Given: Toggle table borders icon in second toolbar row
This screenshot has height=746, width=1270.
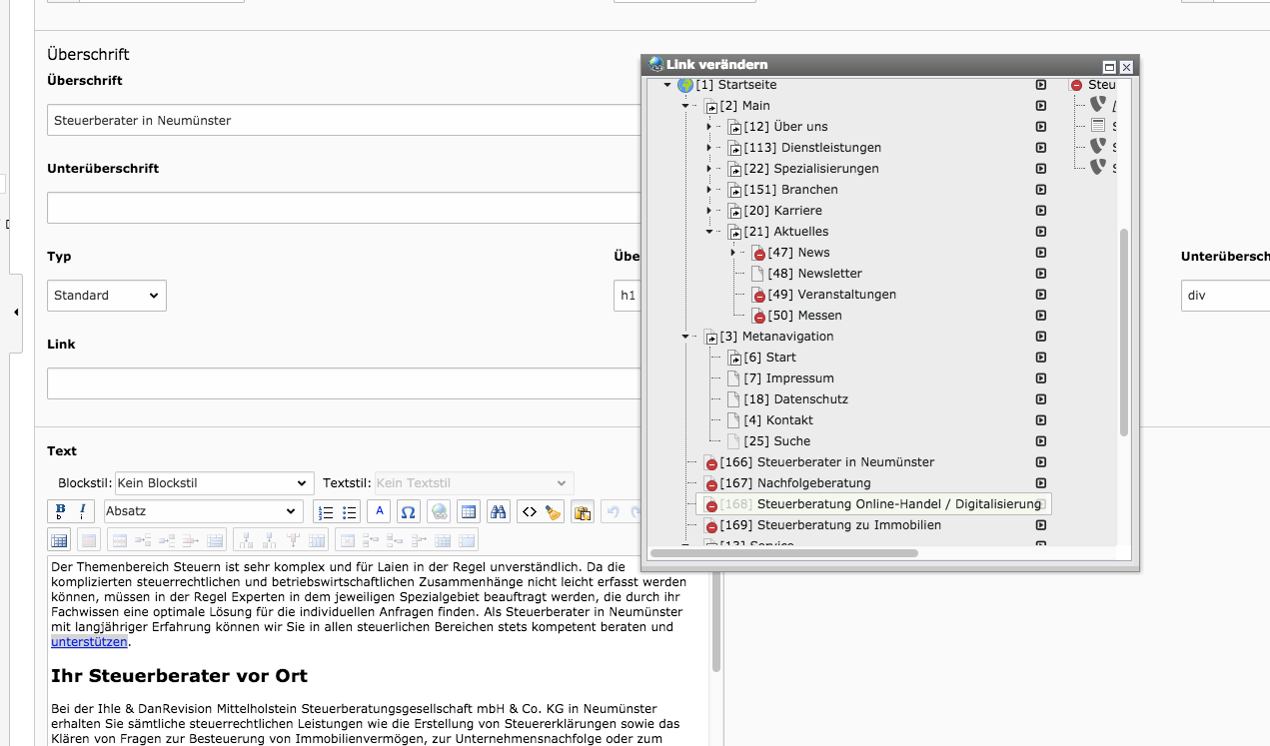Looking at the screenshot, I should (x=59, y=540).
